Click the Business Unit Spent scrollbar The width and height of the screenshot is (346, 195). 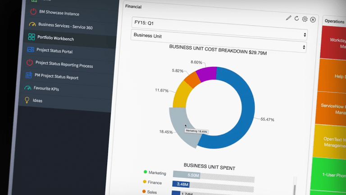[x=295, y=187]
